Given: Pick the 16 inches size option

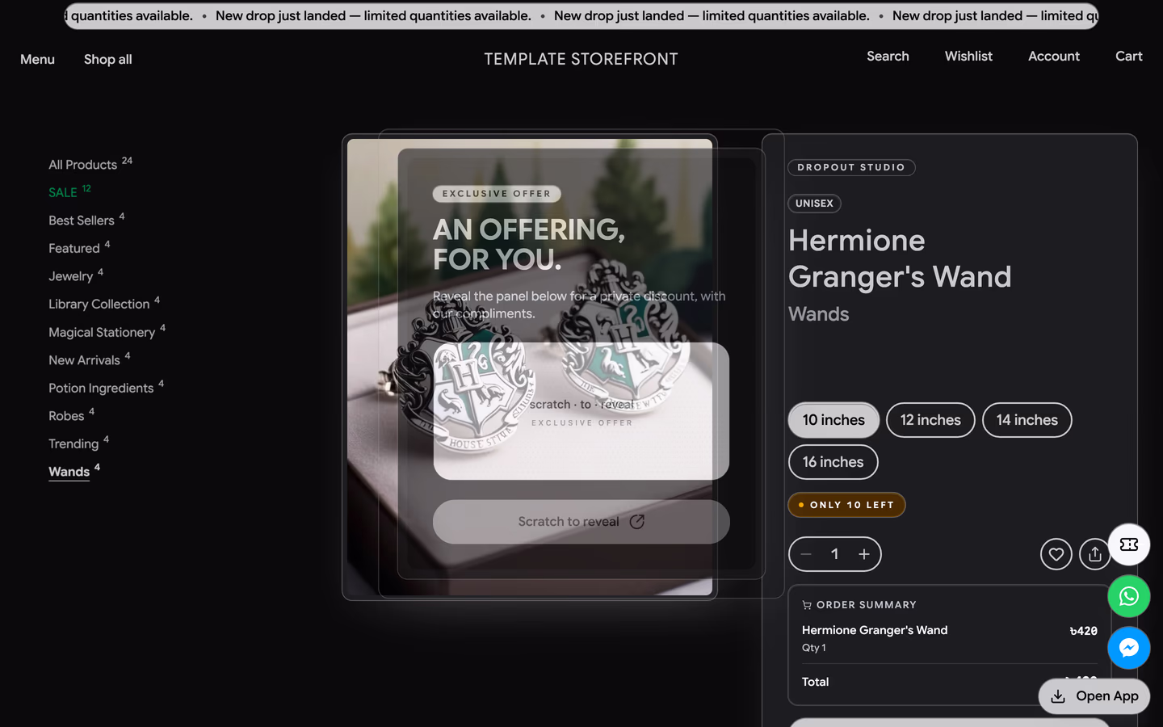Looking at the screenshot, I should tap(833, 462).
